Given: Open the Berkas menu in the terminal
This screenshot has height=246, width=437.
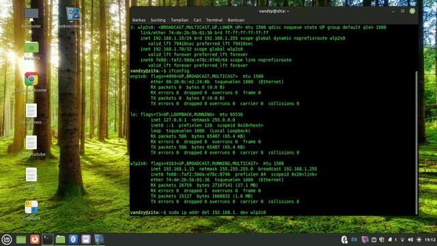Looking at the screenshot, I should 139,20.
